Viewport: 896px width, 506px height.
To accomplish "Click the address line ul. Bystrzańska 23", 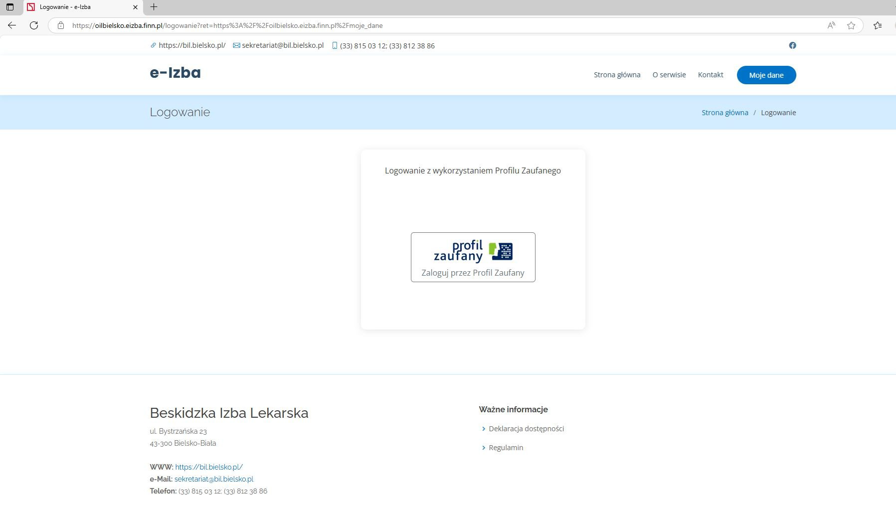I will click(x=178, y=431).
